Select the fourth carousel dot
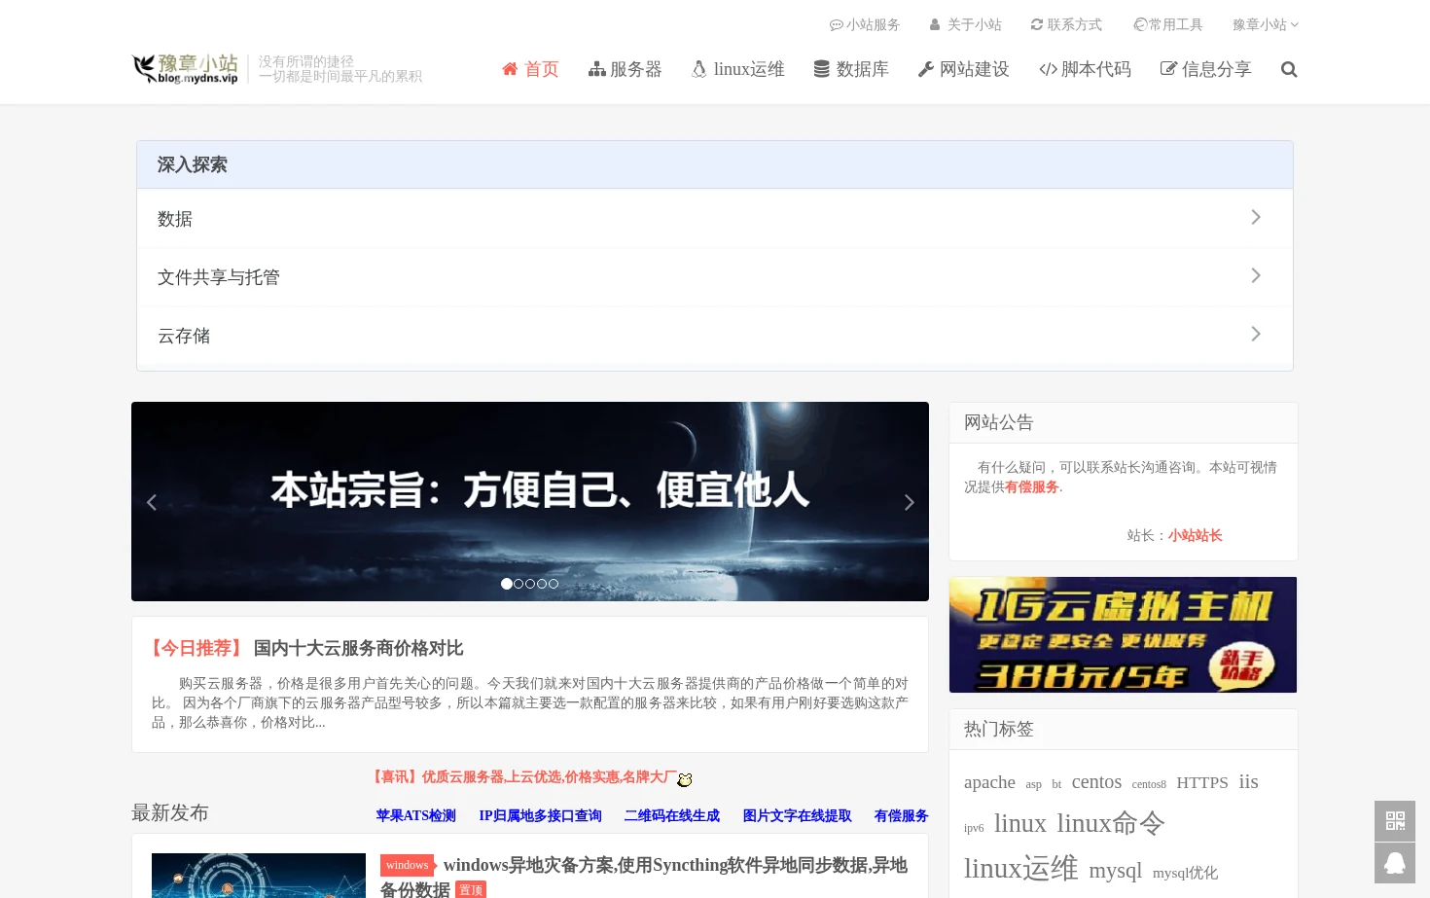The width and height of the screenshot is (1430, 898). click(542, 584)
